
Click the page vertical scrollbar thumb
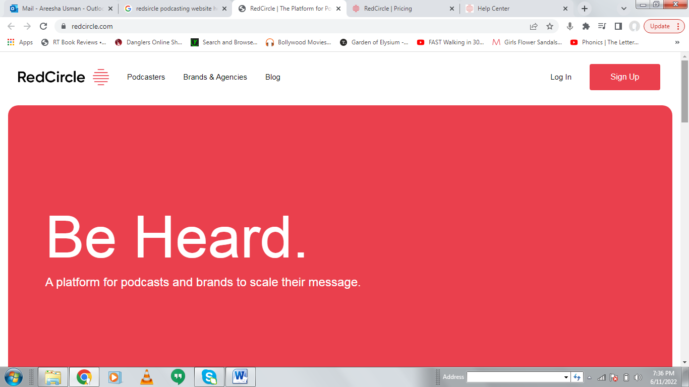coord(684,91)
